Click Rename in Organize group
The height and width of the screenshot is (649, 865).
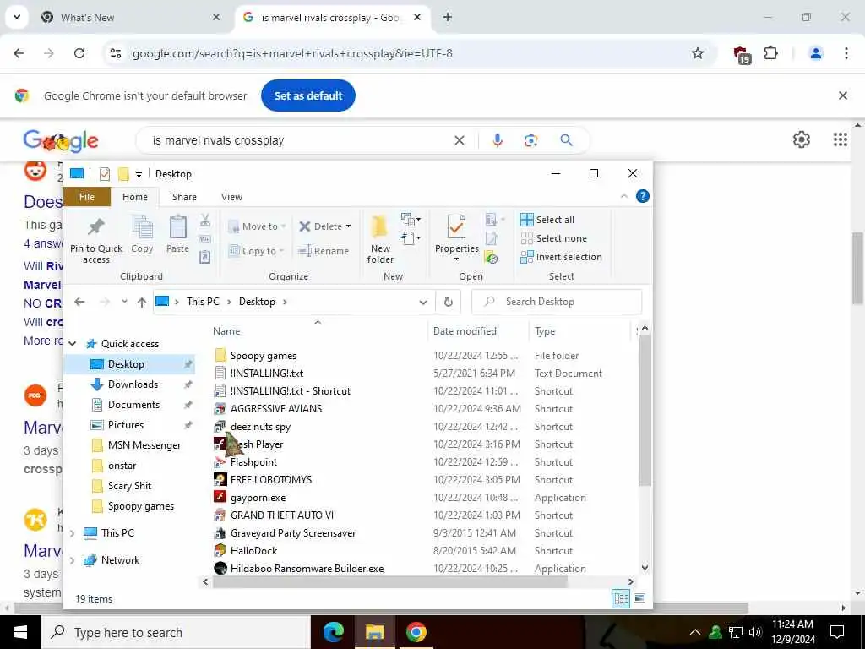(324, 251)
